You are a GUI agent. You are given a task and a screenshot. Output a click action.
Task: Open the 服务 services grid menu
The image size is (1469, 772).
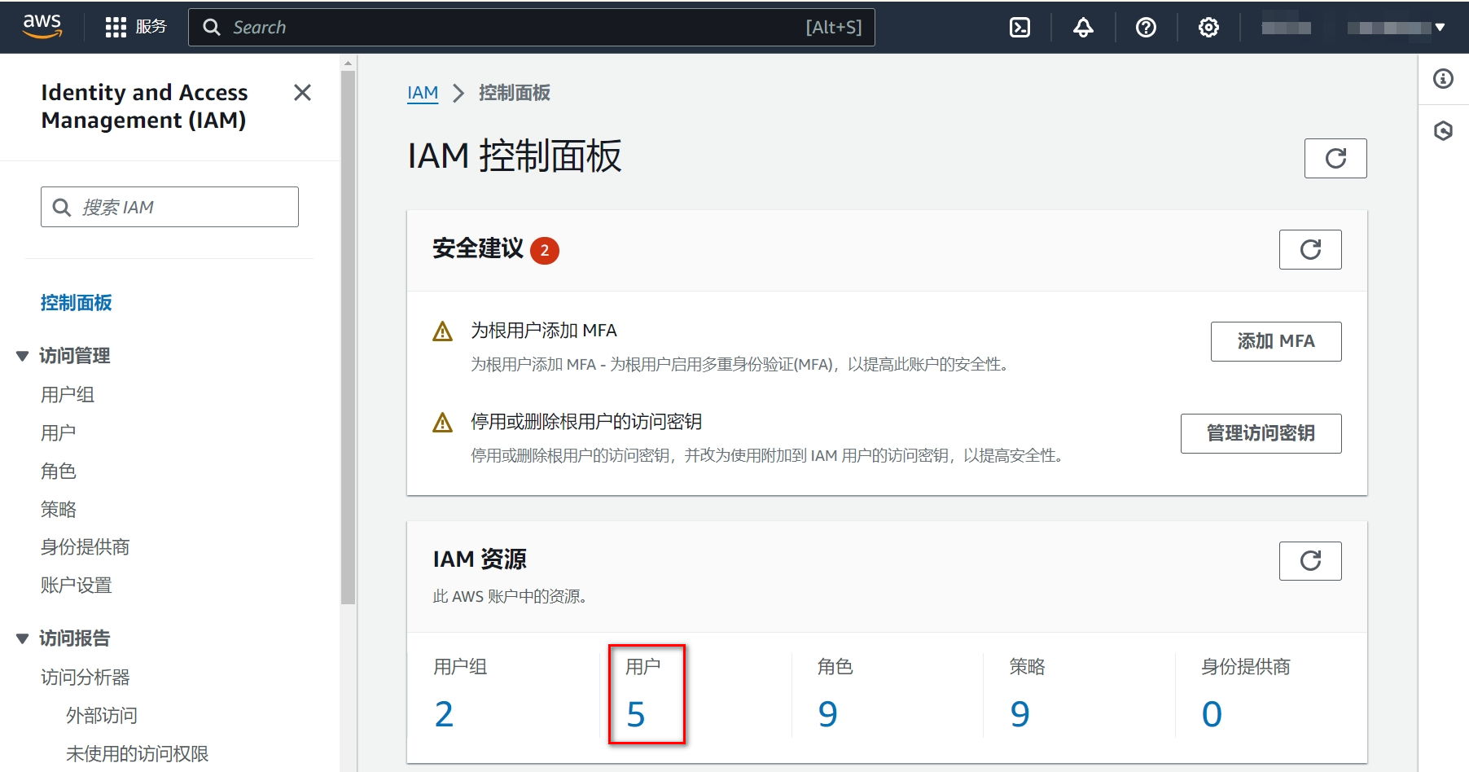136,27
